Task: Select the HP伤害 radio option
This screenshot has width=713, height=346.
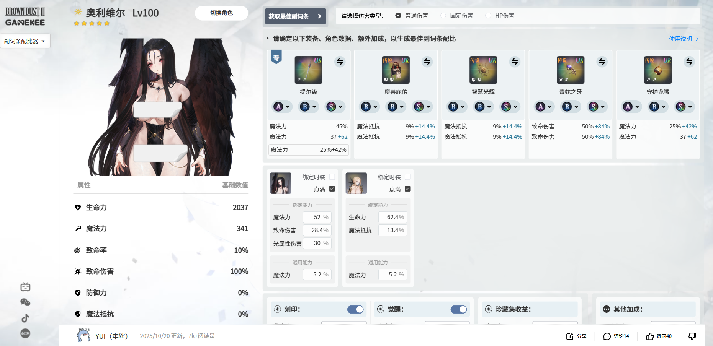Action: [488, 16]
